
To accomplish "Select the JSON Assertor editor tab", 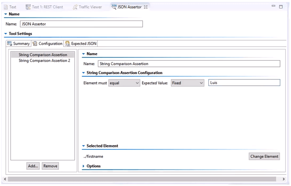I will pos(129,7).
